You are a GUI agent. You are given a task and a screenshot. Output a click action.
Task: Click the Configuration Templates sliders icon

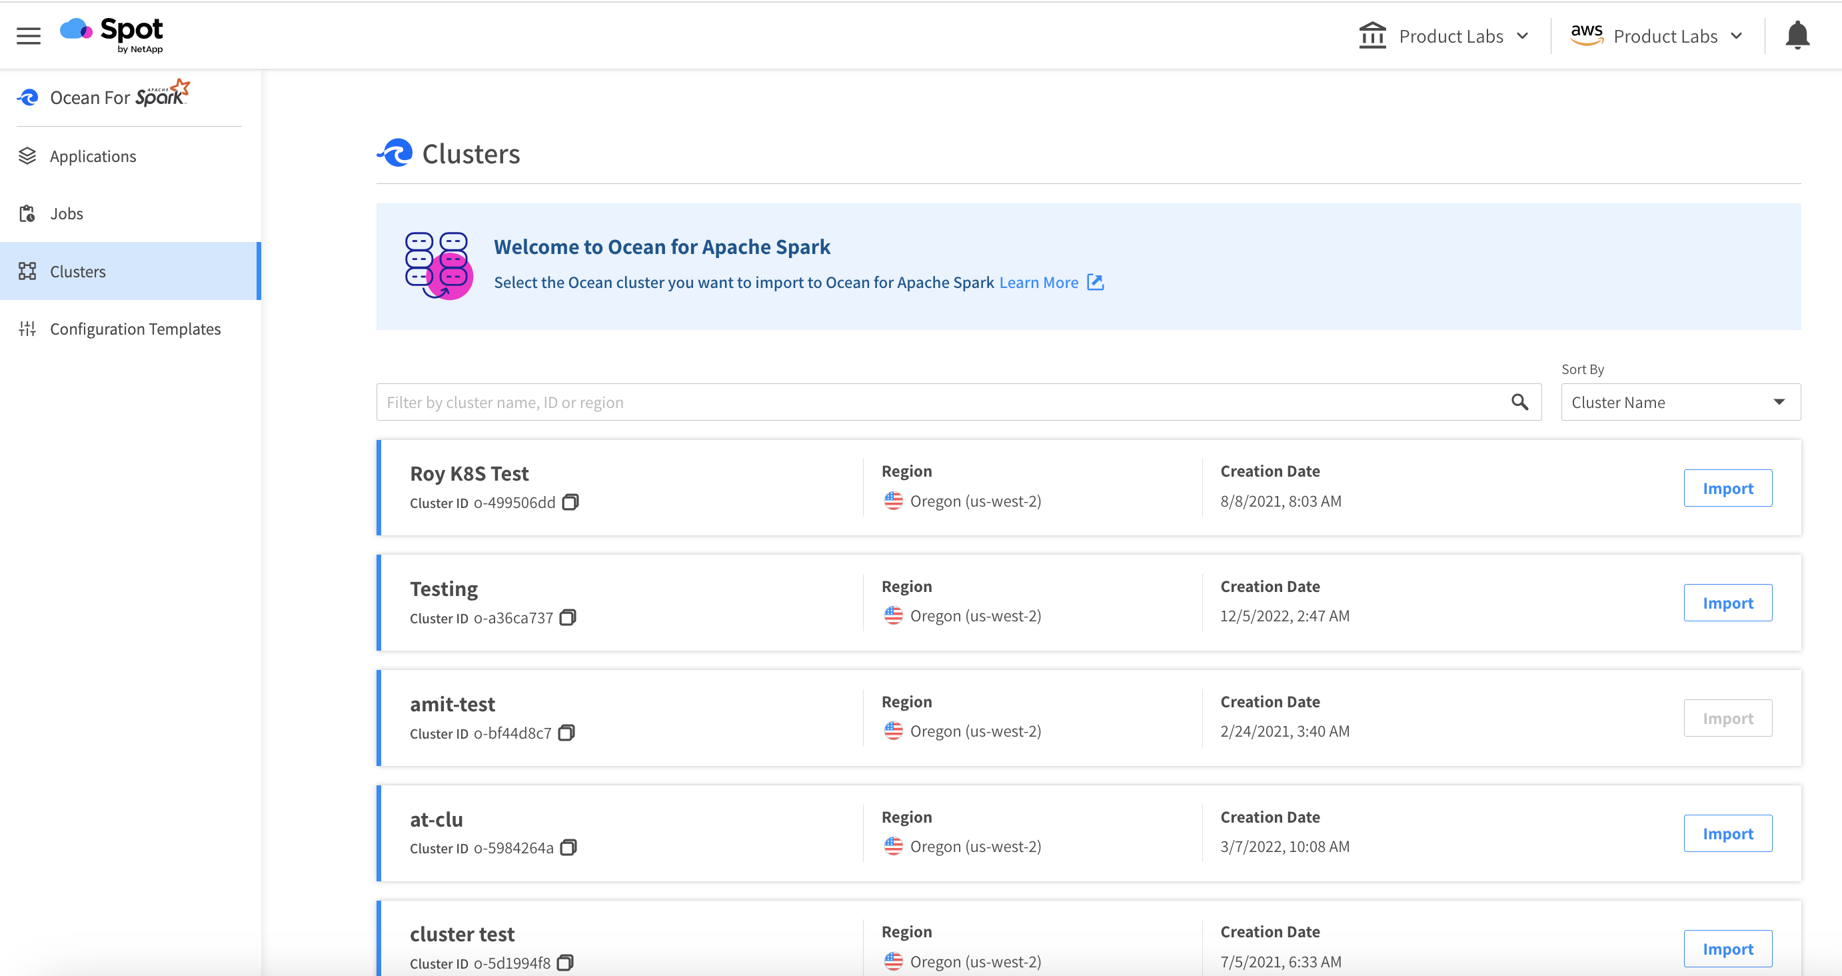click(27, 329)
